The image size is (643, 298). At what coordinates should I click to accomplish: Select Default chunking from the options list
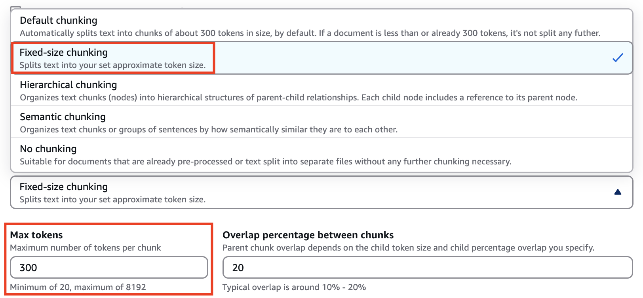click(x=59, y=20)
